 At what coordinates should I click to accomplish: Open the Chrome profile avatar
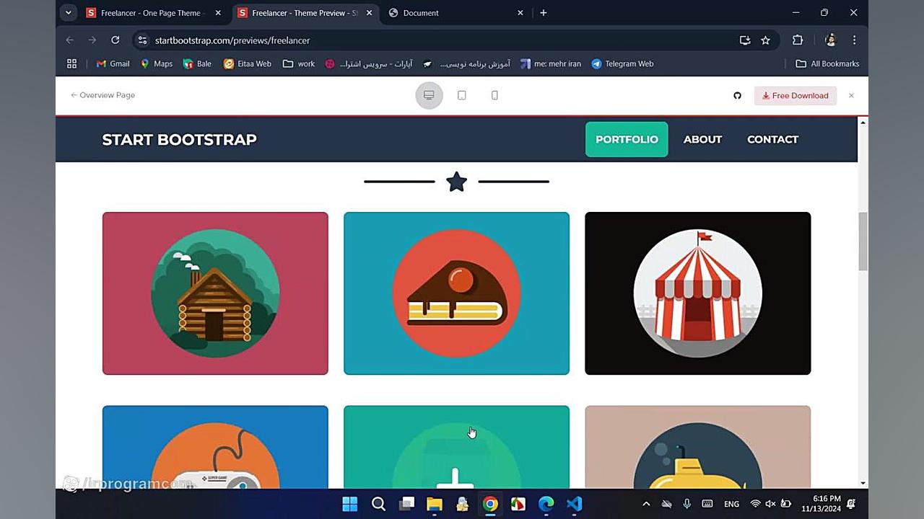830,40
